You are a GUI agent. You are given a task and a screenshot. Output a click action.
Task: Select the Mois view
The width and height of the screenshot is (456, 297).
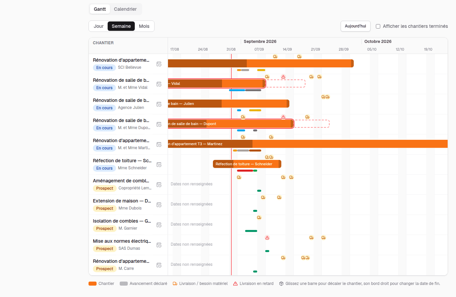[144, 26]
